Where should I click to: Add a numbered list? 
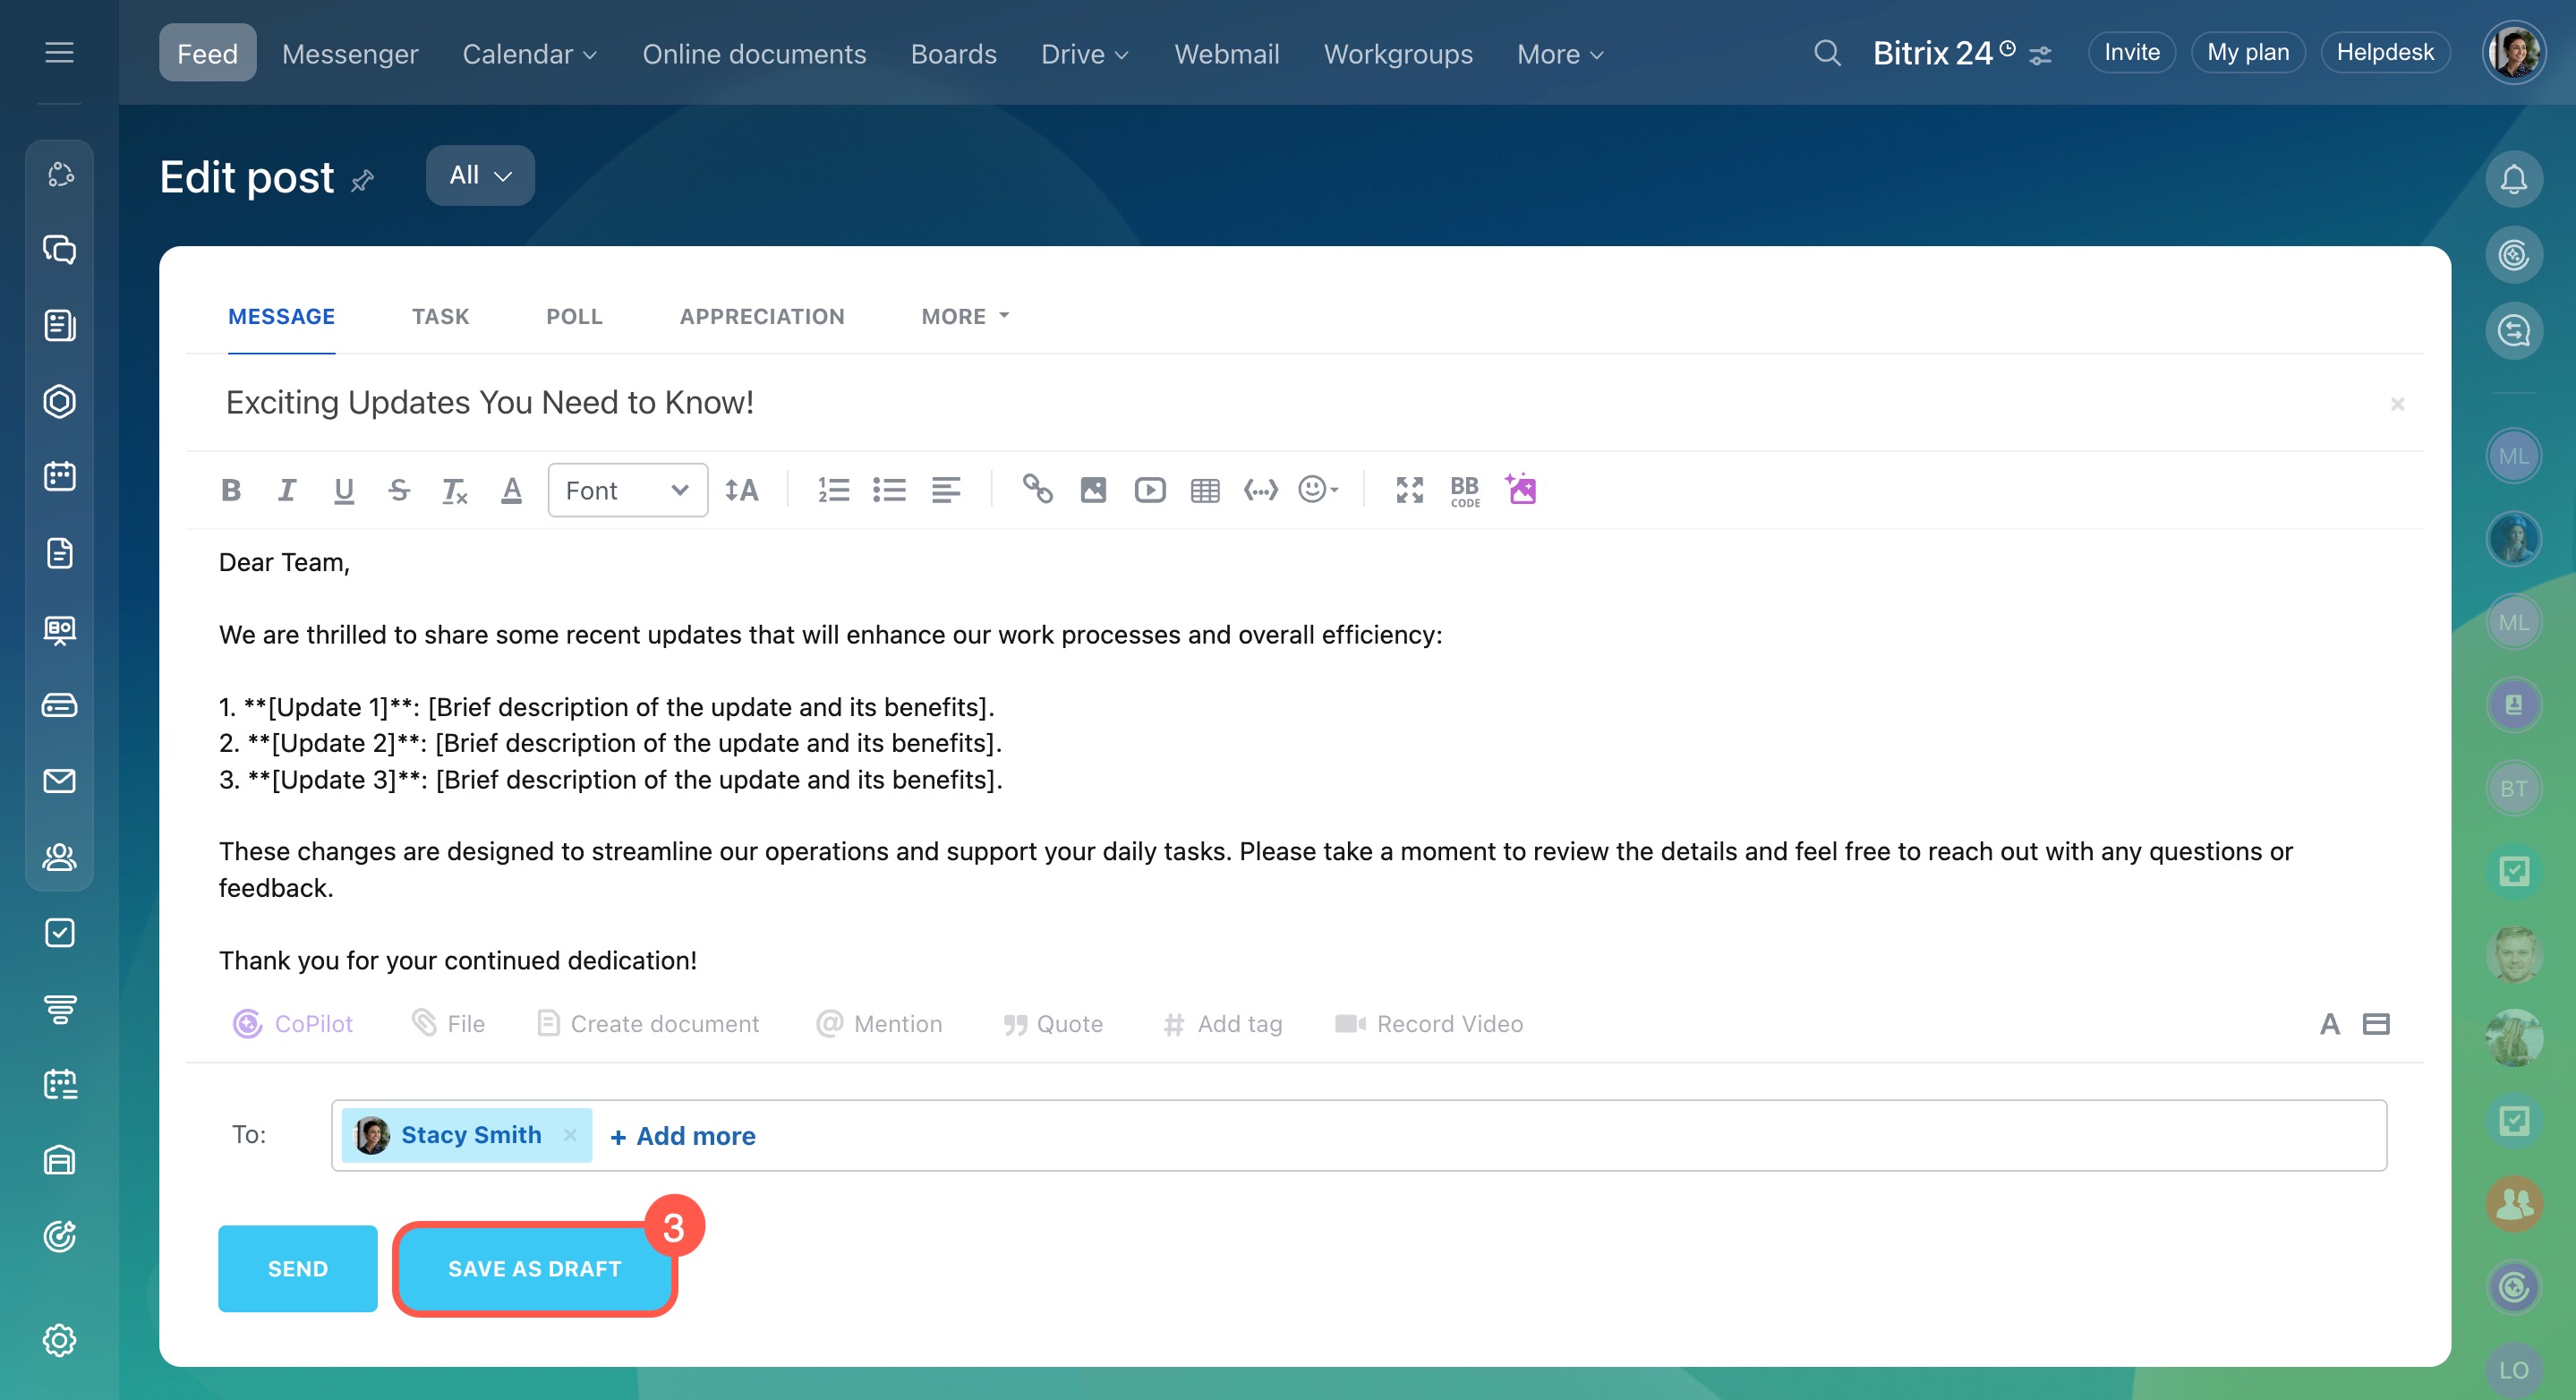pos(833,490)
